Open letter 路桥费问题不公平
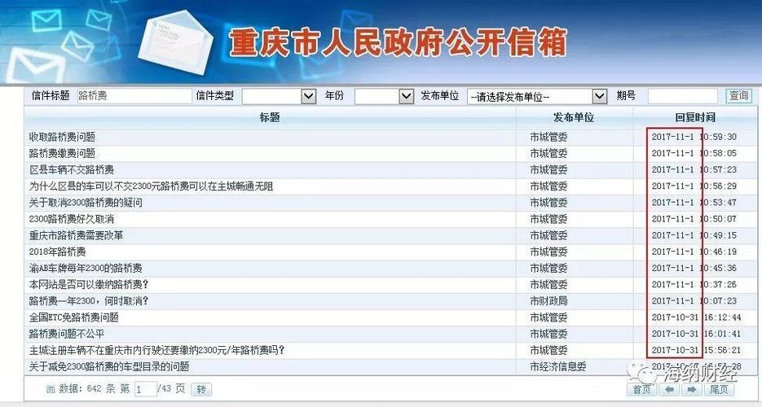Image resolution: width=762 pixels, height=407 pixels. [67, 335]
